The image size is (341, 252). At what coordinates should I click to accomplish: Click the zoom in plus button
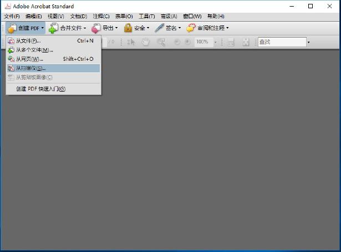[187, 42]
